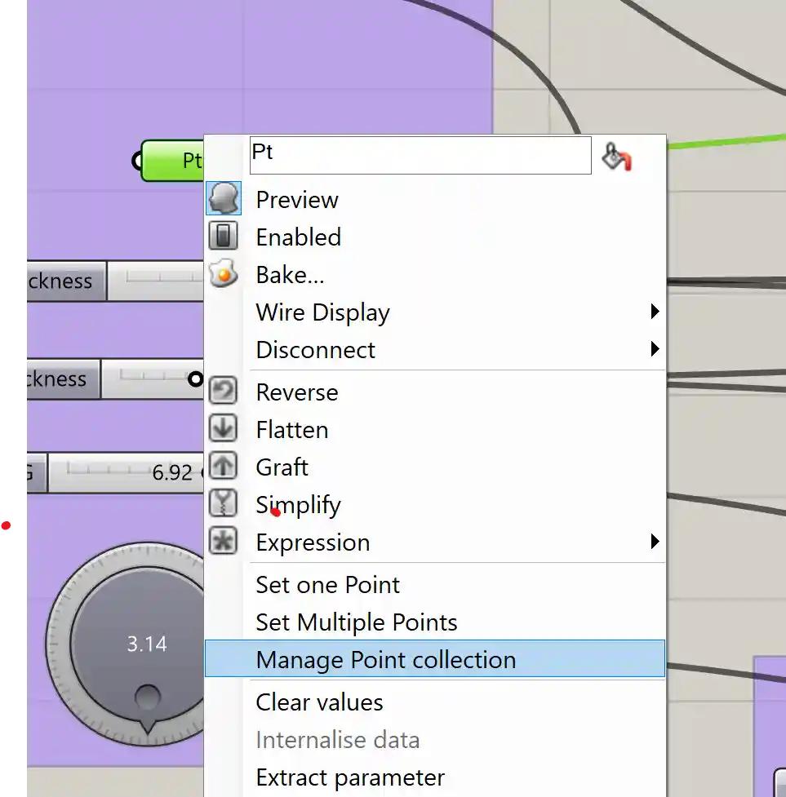Click the paint bucket icon beside name field
Screen dimensions: 786x797
tap(616, 156)
